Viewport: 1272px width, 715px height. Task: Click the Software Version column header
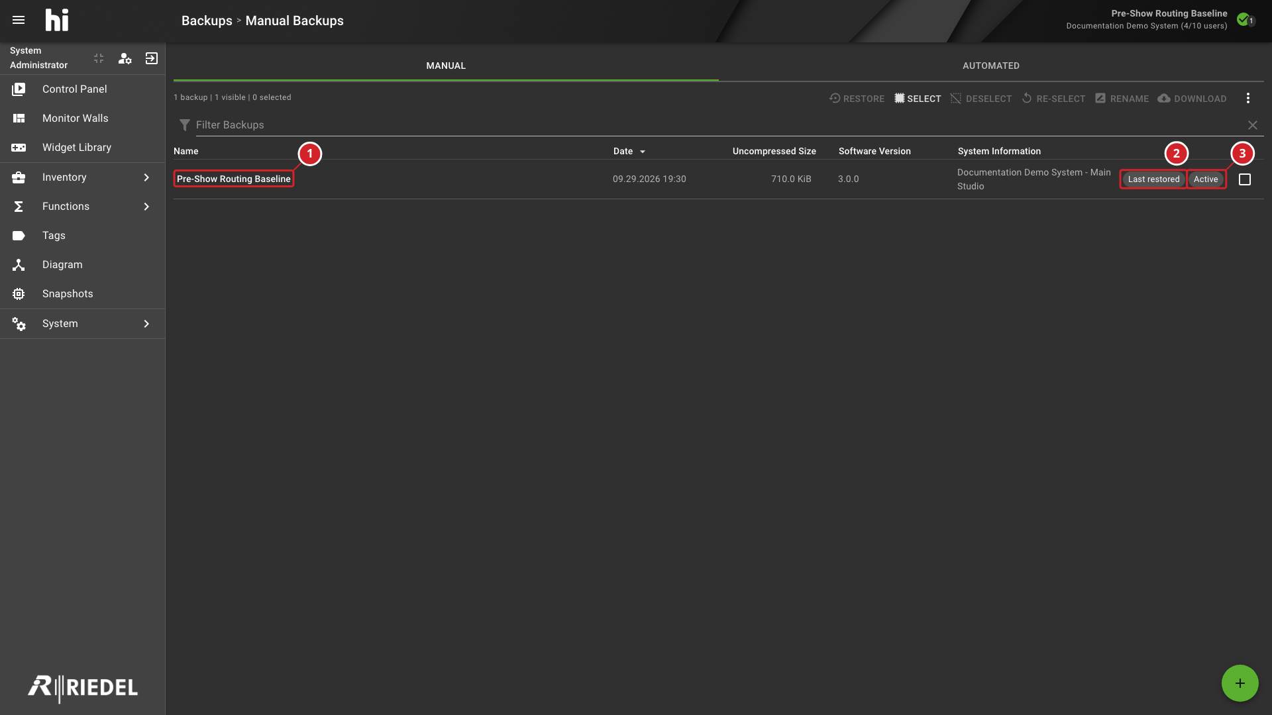(x=874, y=152)
